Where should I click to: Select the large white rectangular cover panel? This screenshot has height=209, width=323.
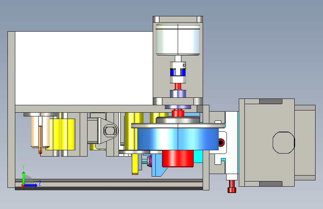[84, 68]
